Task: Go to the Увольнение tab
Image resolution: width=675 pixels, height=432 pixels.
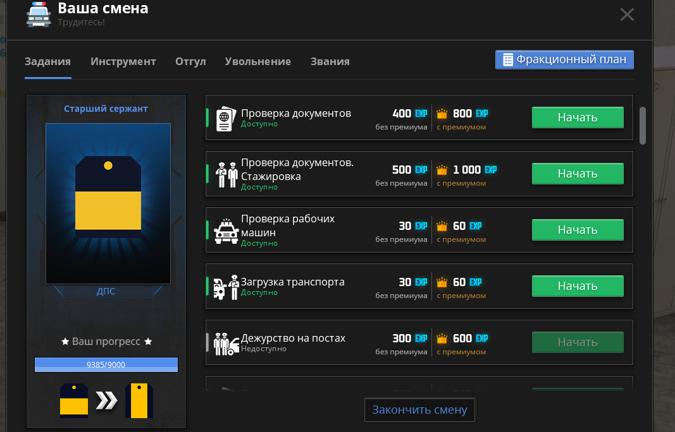Action: click(x=257, y=61)
